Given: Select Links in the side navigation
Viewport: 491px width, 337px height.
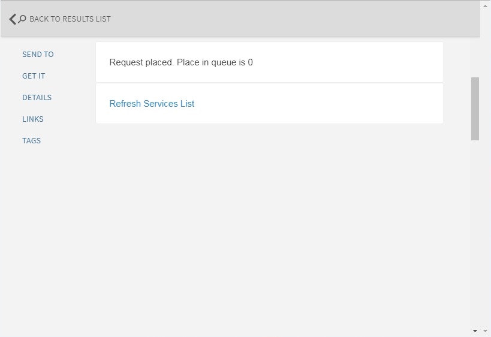Looking at the screenshot, I should [x=33, y=119].
